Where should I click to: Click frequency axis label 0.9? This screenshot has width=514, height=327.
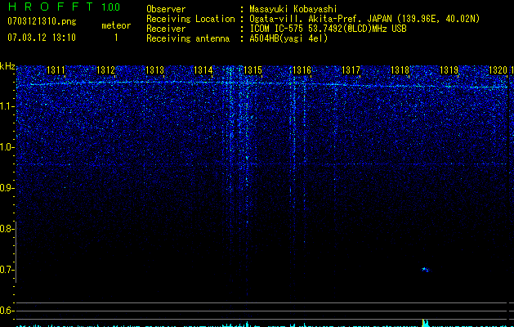(7, 188)
